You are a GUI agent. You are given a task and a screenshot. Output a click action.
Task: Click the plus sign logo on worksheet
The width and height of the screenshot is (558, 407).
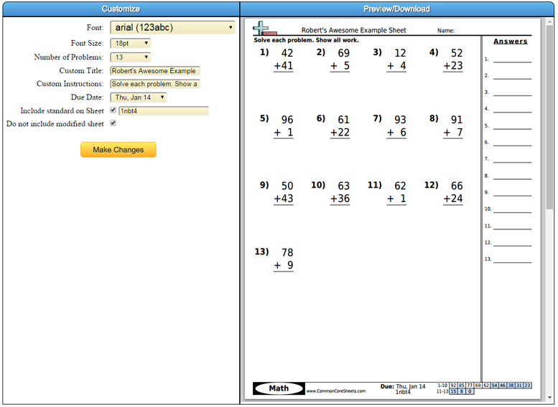tap(264, 29)
